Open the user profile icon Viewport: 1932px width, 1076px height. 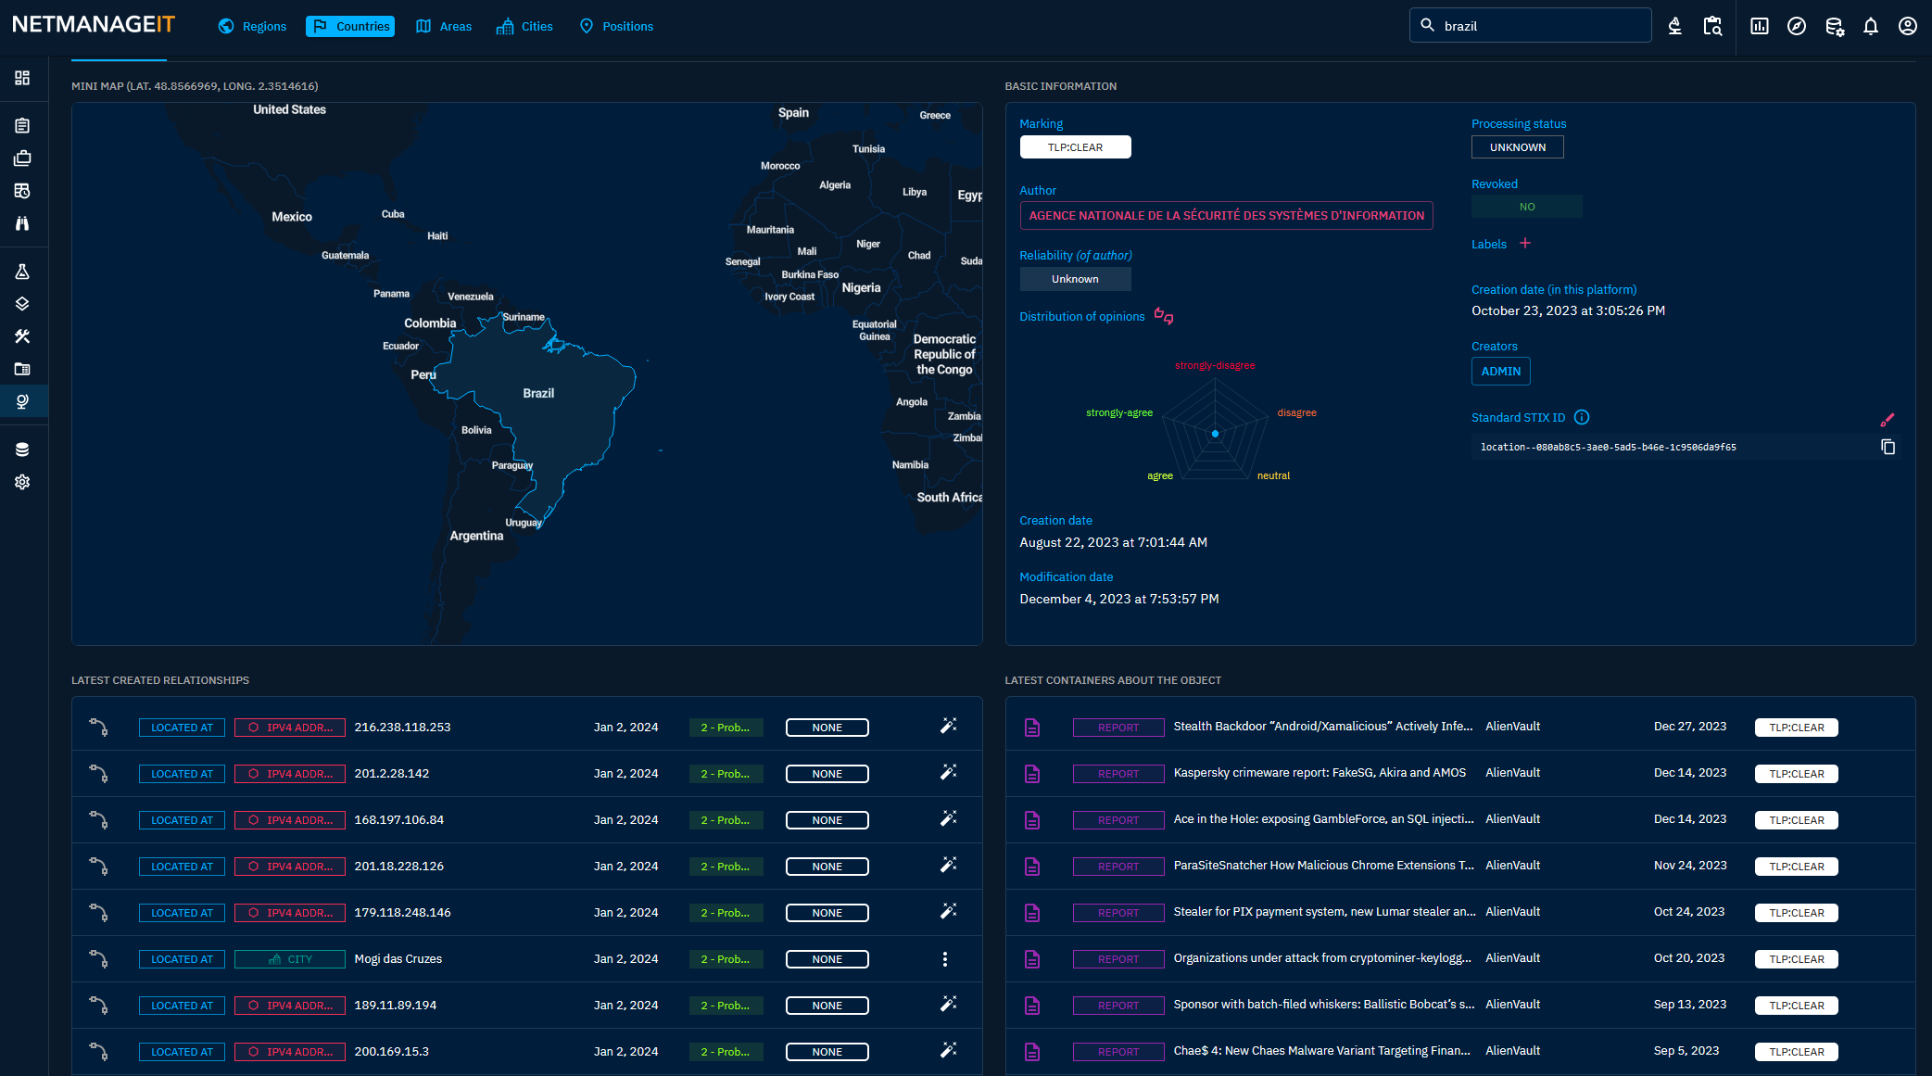(x=1907, y=26)
